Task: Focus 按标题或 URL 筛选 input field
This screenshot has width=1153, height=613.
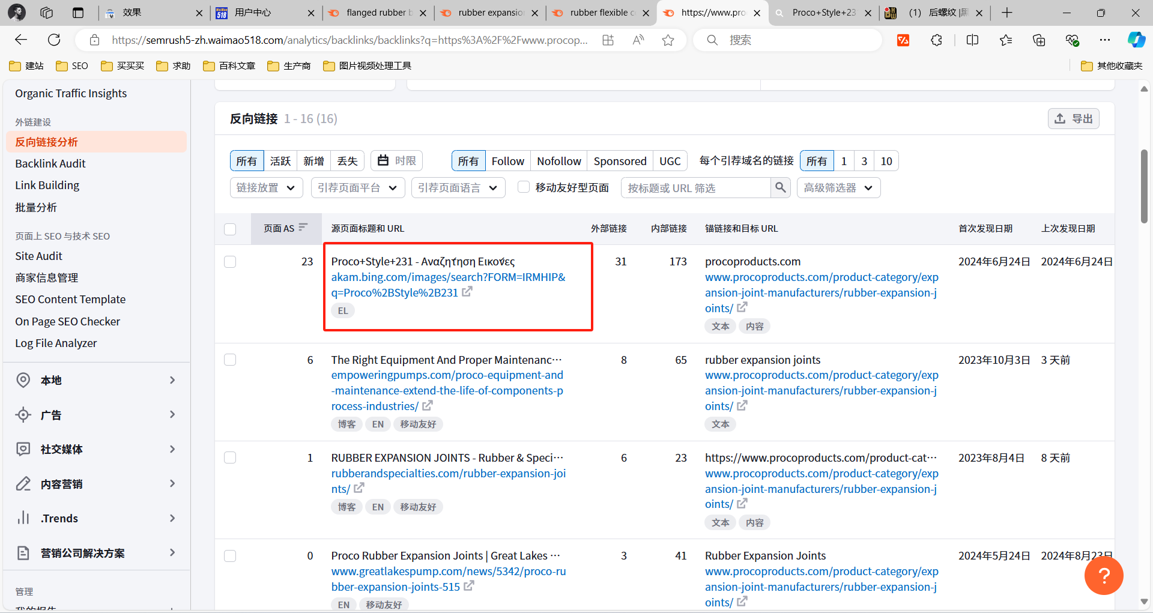Action: tap(696, 188)
